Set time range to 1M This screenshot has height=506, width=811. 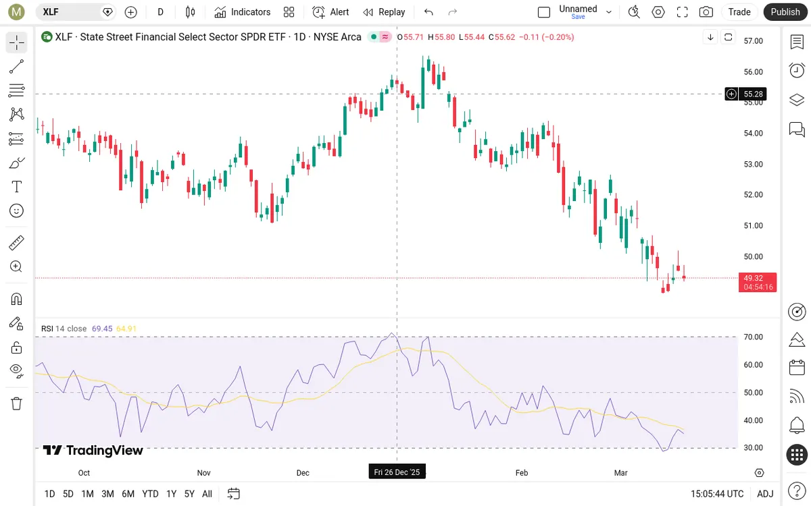click(87, 494)
